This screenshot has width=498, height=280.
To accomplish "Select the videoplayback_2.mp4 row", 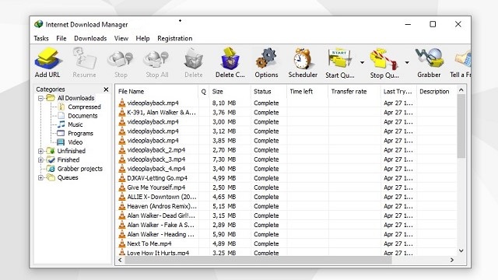I will [x=286, y=150].
